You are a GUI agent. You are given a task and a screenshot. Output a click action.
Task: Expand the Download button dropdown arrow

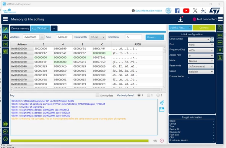(161, 37)
